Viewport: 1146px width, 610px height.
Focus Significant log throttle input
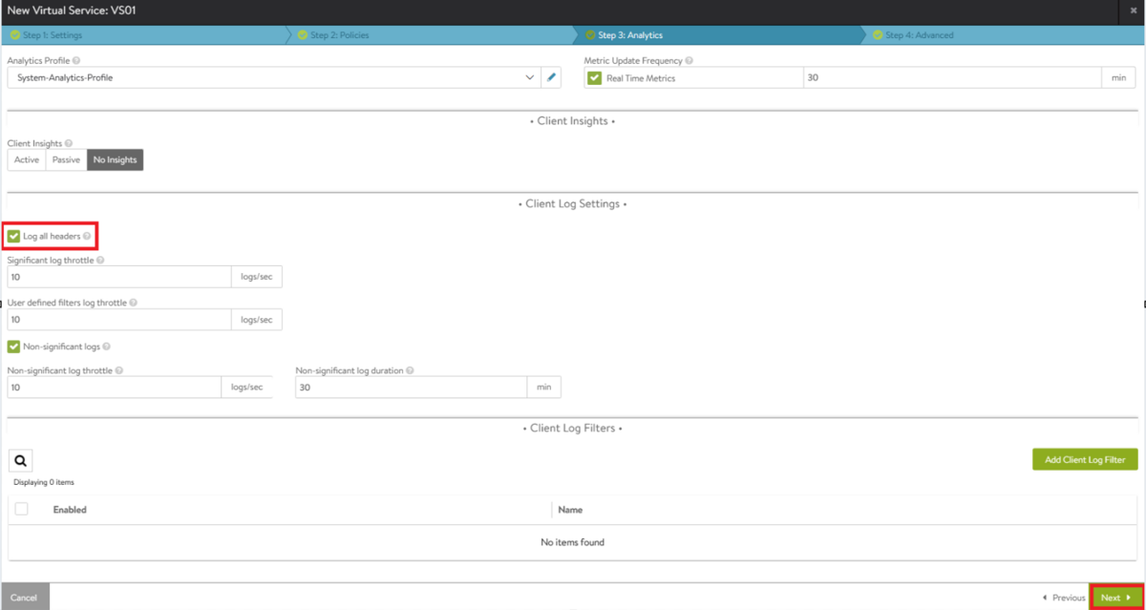(119, 277)
